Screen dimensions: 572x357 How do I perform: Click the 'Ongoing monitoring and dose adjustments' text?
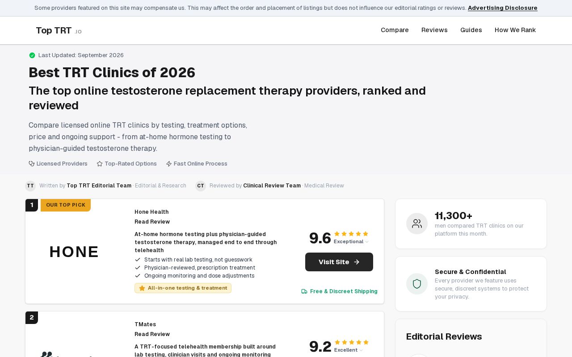point(199,276)
